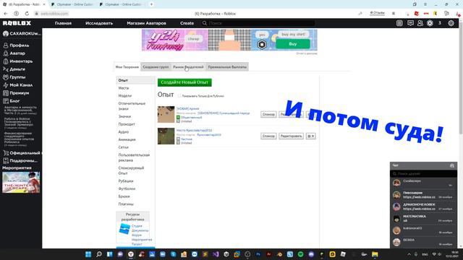Select Места in creations list
Screen dimensions: 463x260
click(124, 88)
